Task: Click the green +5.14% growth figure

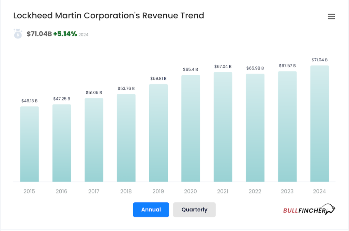Action: tap(65, 34)
